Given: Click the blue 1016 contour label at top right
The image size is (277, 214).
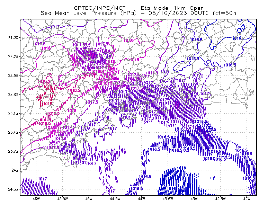Looking at the screenshot, I should 237,38.
